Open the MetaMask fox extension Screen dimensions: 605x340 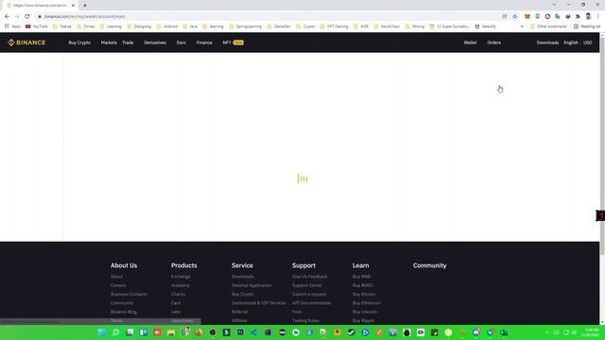click(x=527, y=17)
